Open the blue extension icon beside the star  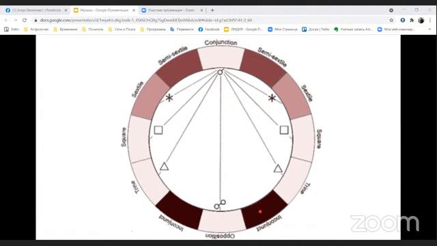[403, 20]
